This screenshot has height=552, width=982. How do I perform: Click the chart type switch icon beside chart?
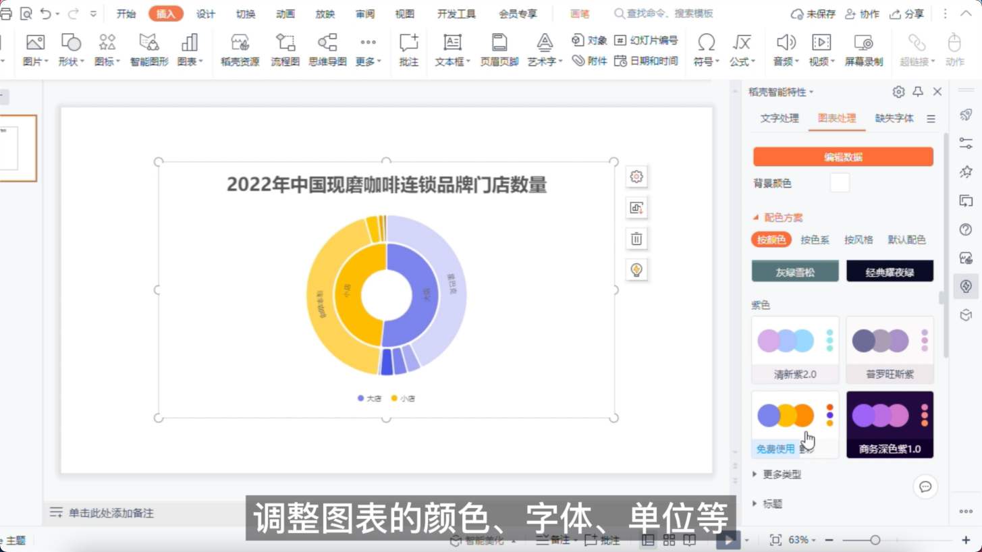[x=636, y=208]
